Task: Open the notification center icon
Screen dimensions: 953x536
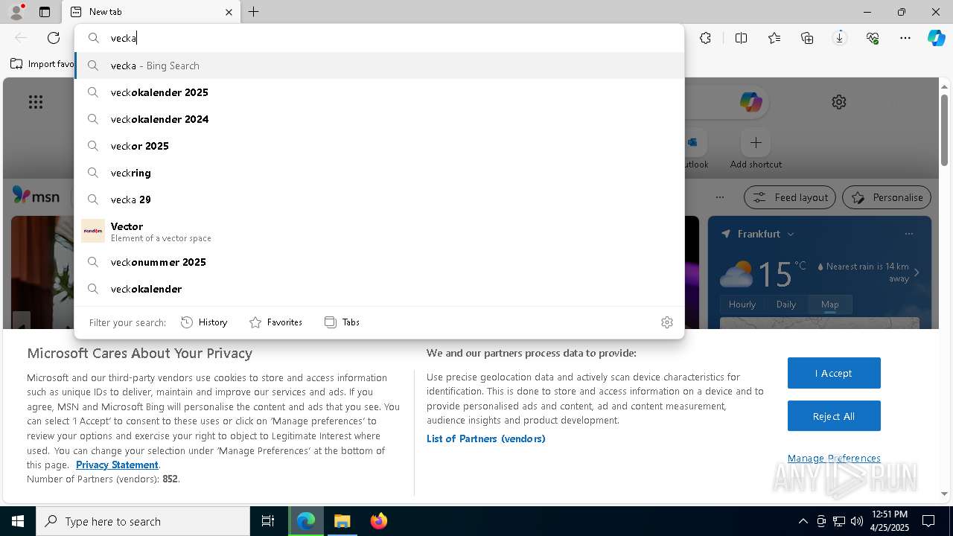Action: 928,521
